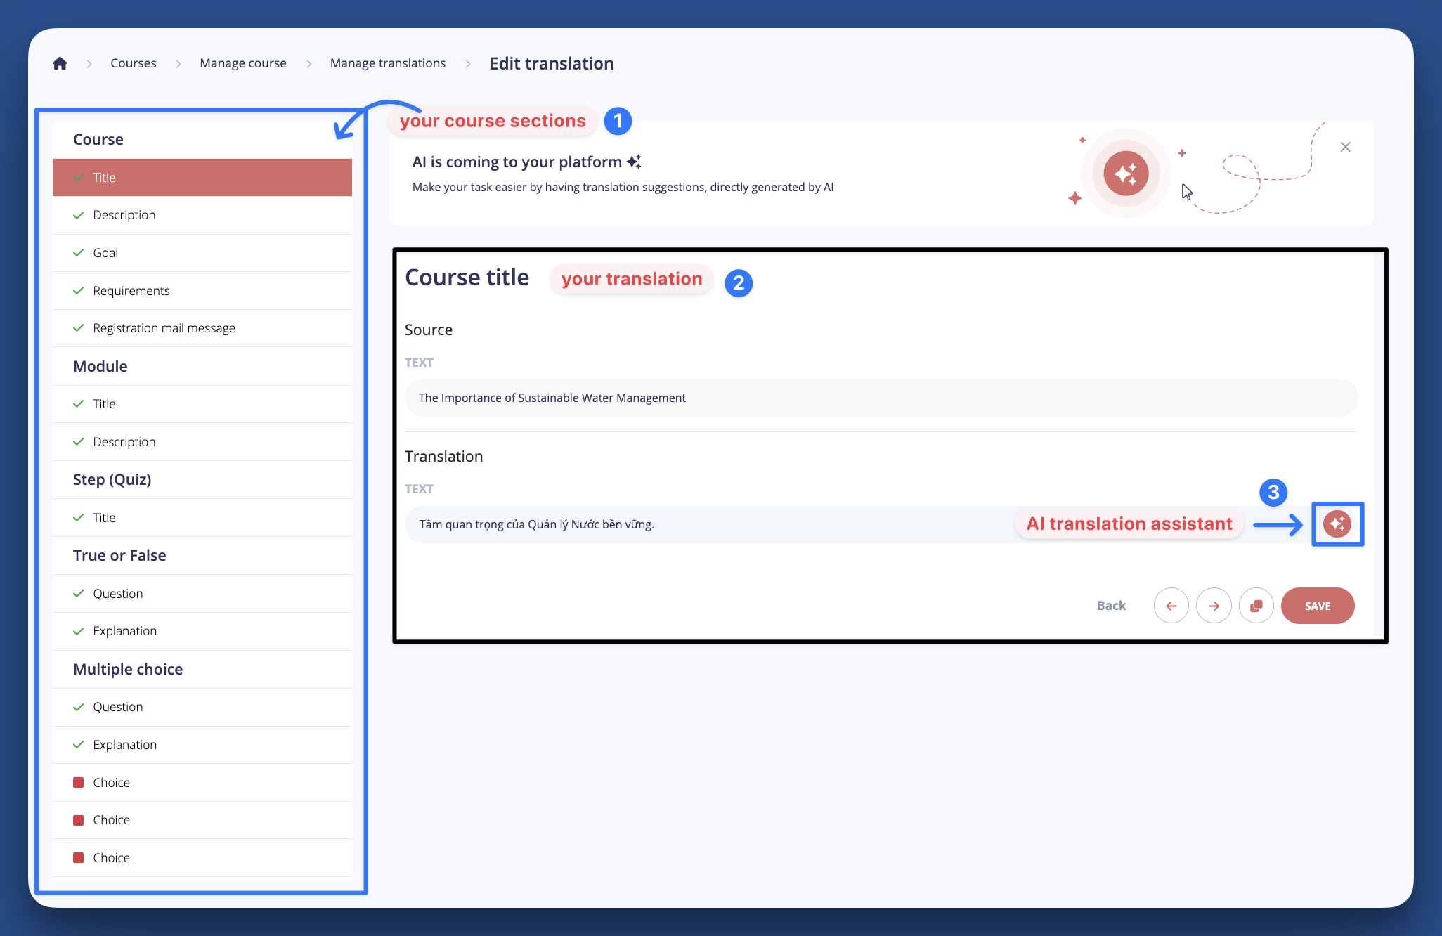Screen dimensions: 1442x936
Task: Select Multiple choice Question item
Action: point(117,707)
